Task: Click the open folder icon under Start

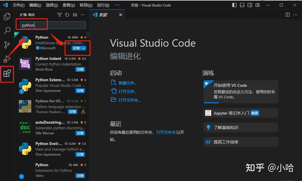Action: pos(114,100)
